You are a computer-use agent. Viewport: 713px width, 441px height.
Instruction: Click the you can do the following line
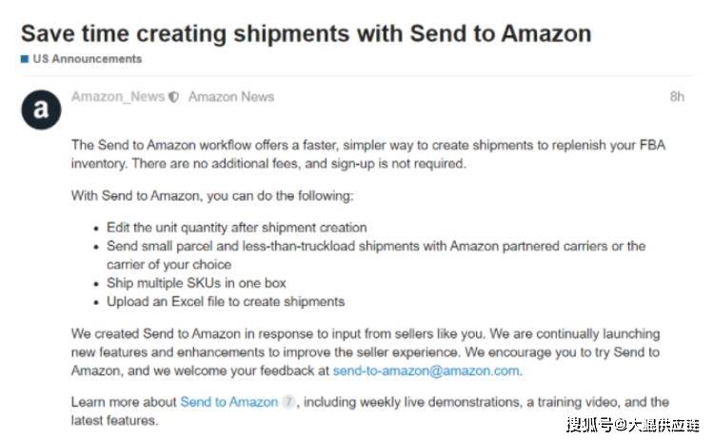point(212,195)
